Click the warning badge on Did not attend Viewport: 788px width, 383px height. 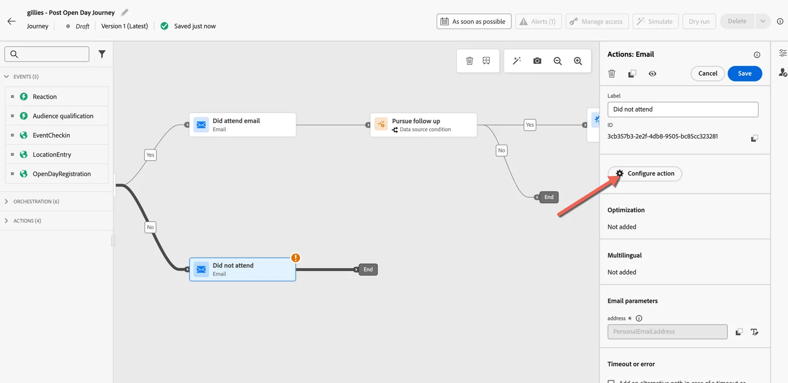pyautogui.click(x=295, y=258)
